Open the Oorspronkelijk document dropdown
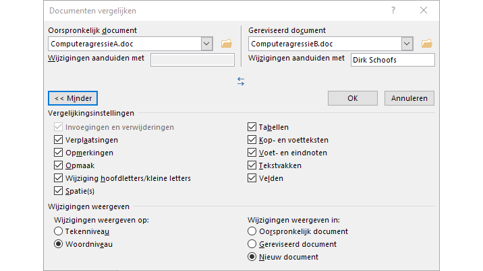Image resolution: width=483 pixels, height=271 pixels. tap(207, 44)
